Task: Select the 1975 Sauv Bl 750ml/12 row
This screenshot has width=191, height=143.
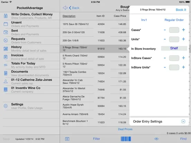Action: point(94,24)
